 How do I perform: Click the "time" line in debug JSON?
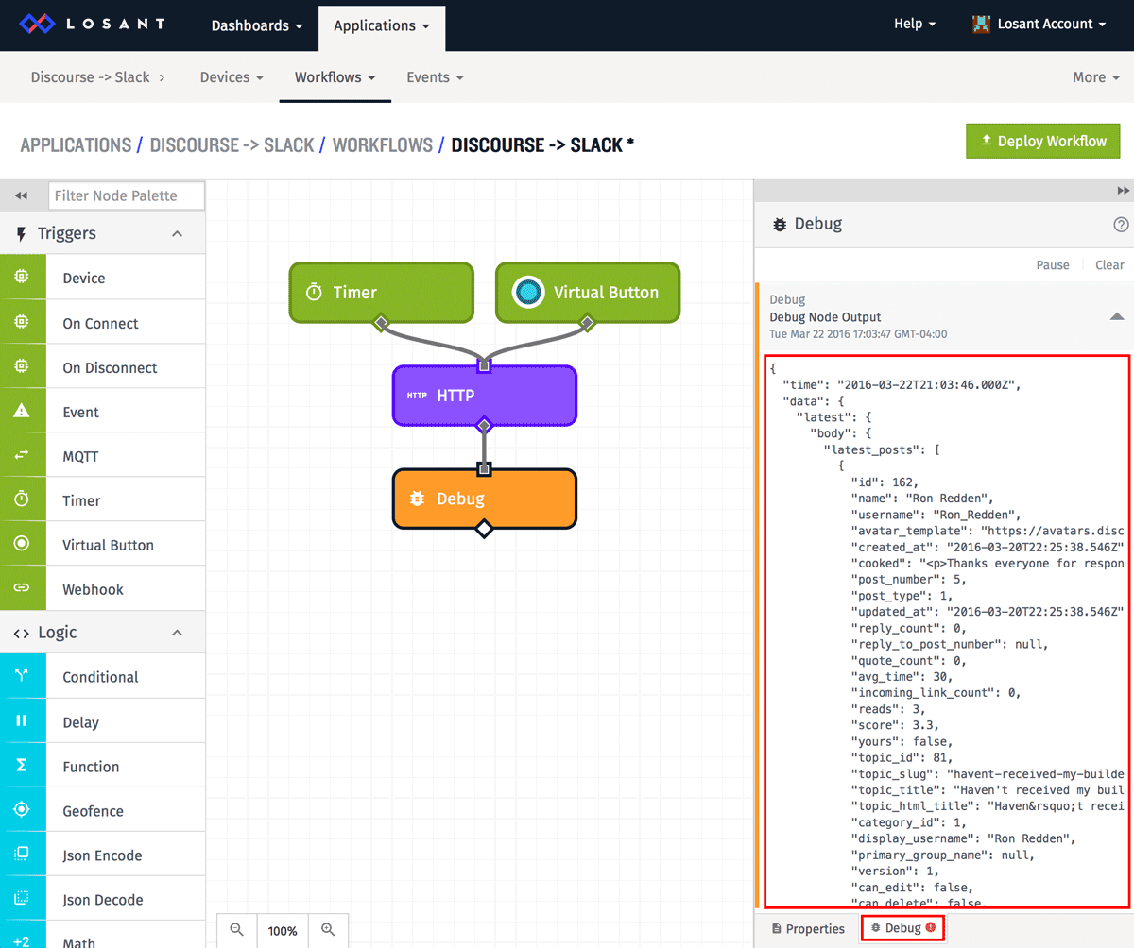coord(902,383)
